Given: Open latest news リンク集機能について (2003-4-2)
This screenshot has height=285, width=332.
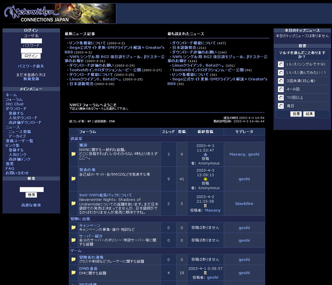Looking at the screenshot, I should (x=87, y=43).
